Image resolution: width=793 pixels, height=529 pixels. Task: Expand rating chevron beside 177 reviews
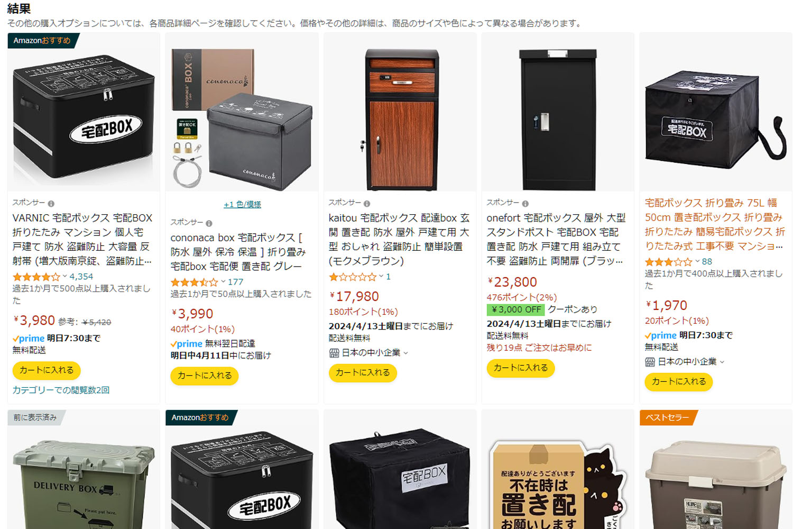(223, 281)
